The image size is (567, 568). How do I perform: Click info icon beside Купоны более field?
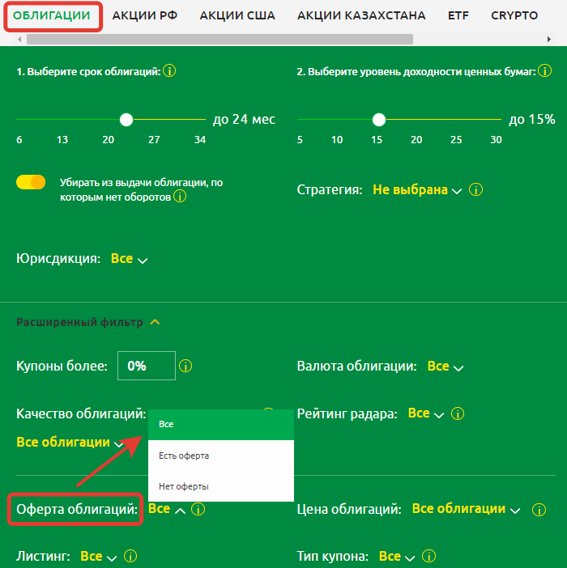[185, 366]
